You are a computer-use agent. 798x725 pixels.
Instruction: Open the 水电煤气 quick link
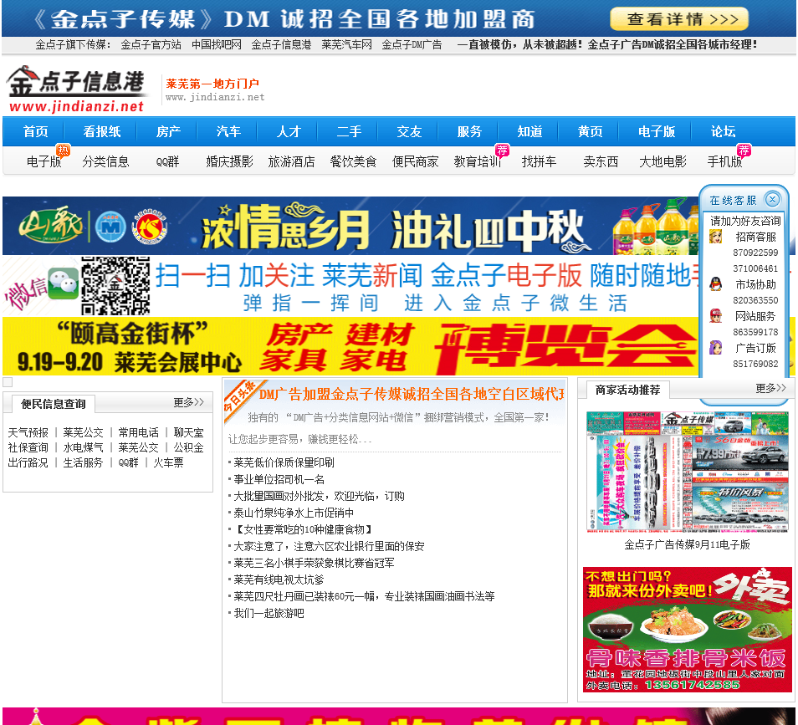tap(83, 447)
